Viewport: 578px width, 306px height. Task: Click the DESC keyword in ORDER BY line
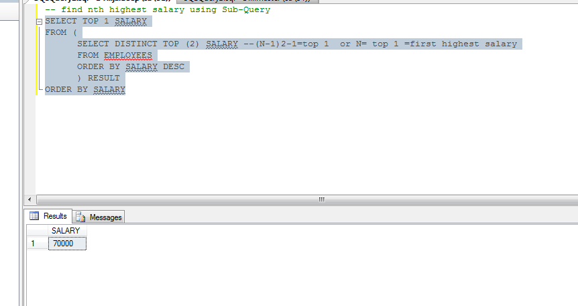click(x=174, y=67)
